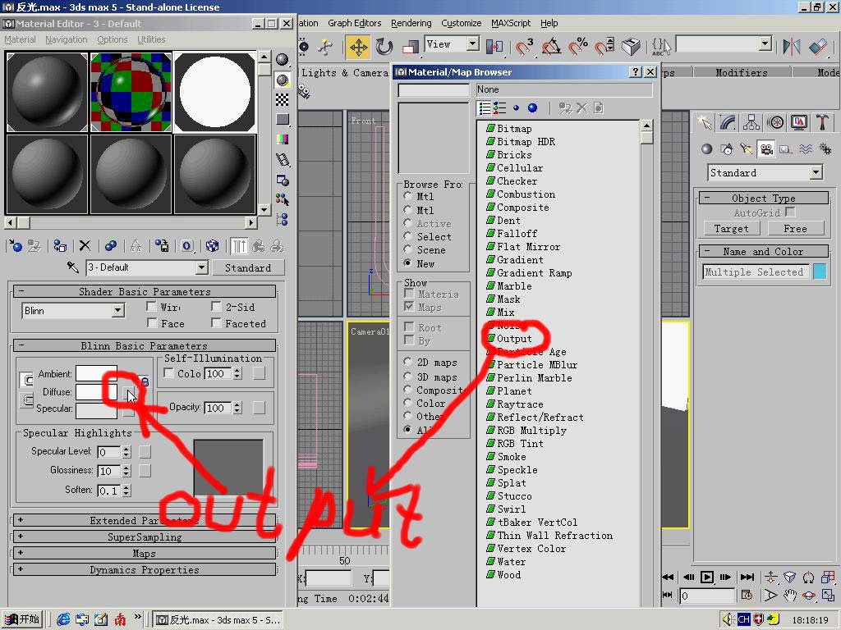Click Reset Map/Mtl to Default icon
This screenshot has height=630, width=841.
pyautogui.click(x=85, y=246)
